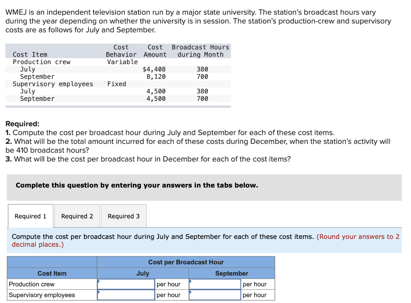Click the blue marker on July production crew input
Screen dimensions: 411x303
pos(98,282)
